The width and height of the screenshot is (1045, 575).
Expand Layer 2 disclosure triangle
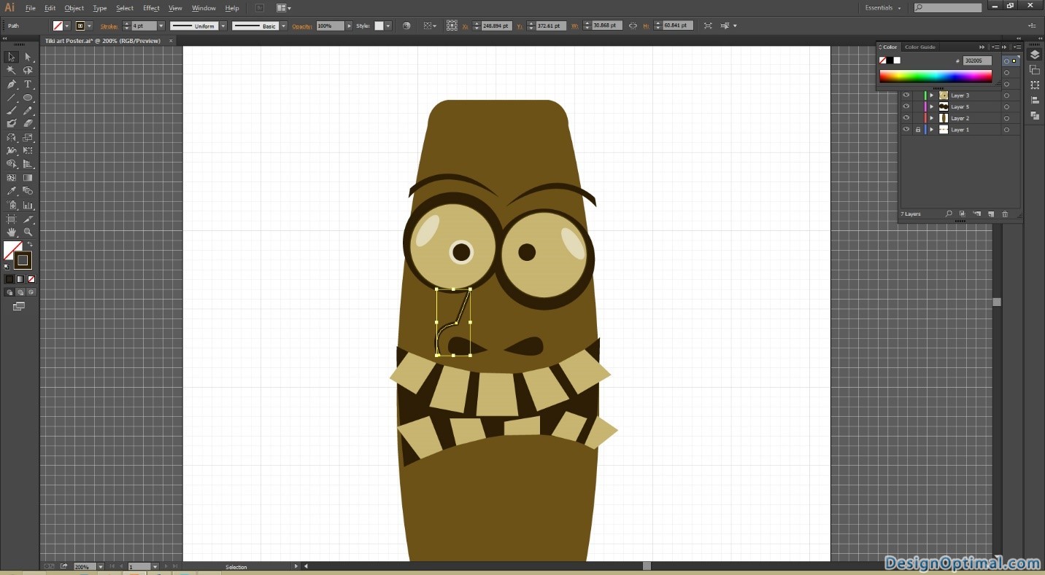pos(931,118)
